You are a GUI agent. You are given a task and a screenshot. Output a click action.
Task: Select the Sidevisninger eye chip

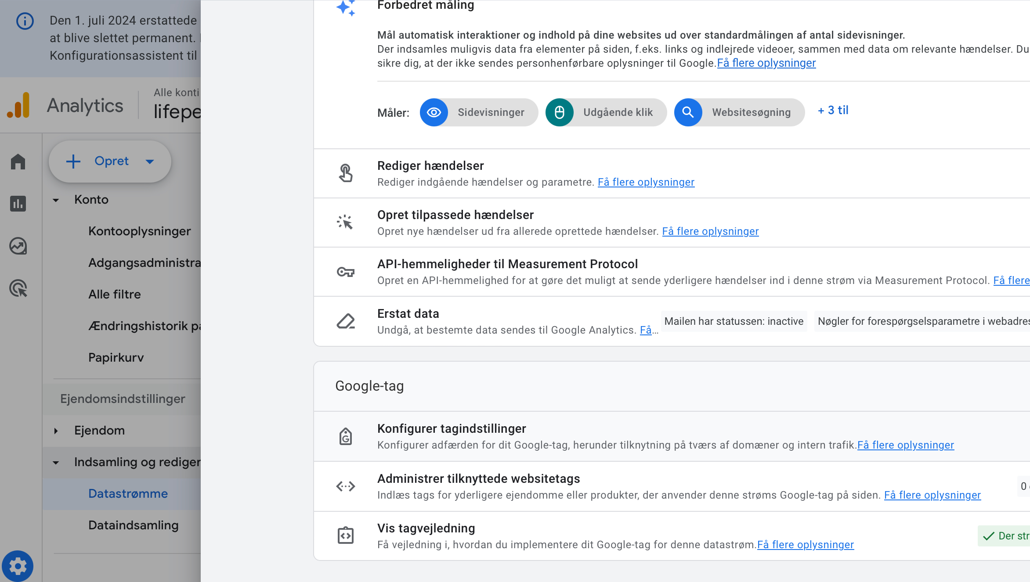(x=479, y=112)
